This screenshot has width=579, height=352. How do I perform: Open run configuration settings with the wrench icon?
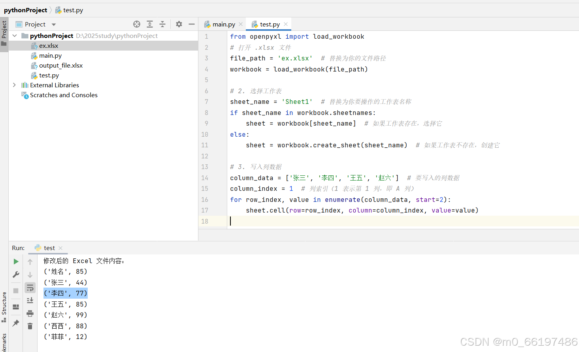pyautogui.click(x=16, y=275)
